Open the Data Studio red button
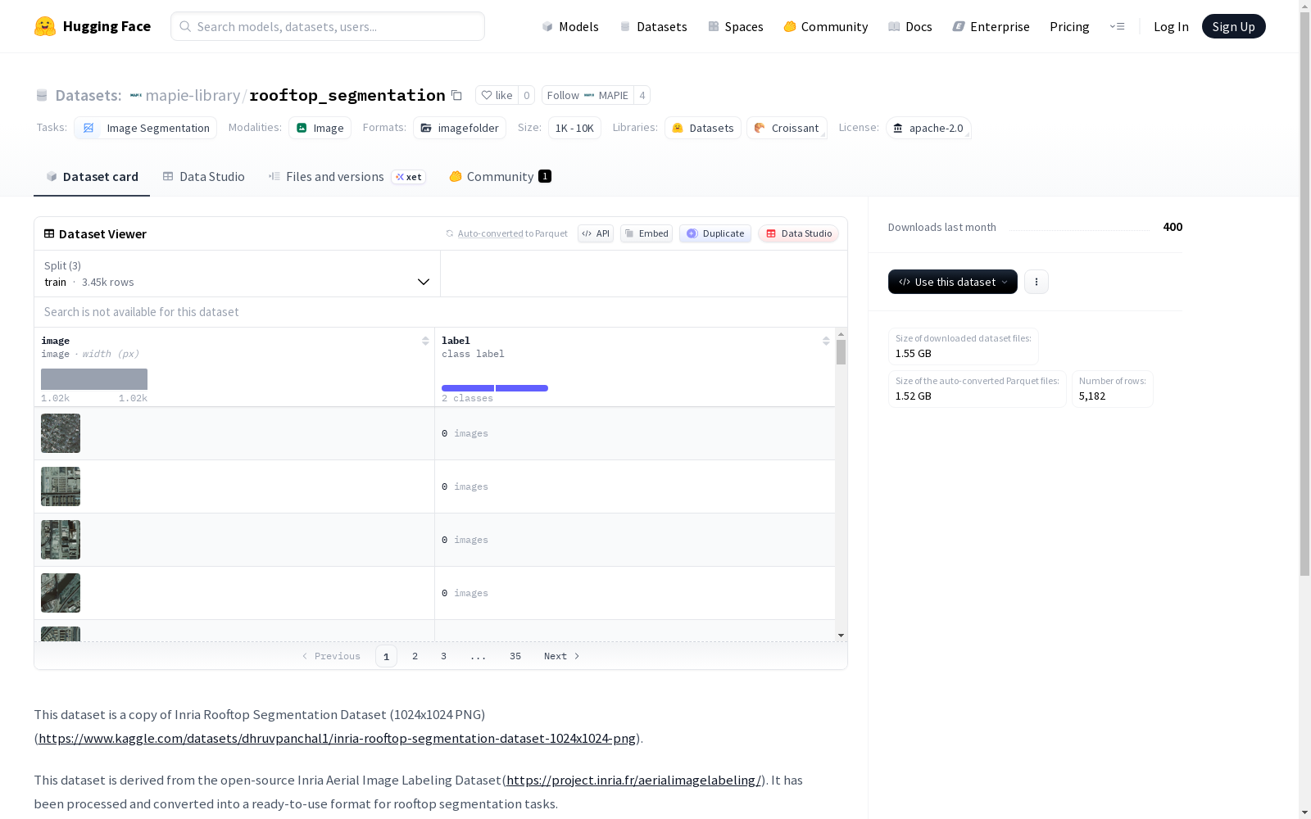The height and width of the screenshot is (819, 1311). 798,233
